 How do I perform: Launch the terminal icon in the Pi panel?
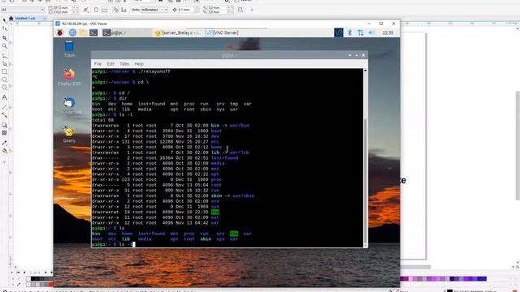pos(93,32)
